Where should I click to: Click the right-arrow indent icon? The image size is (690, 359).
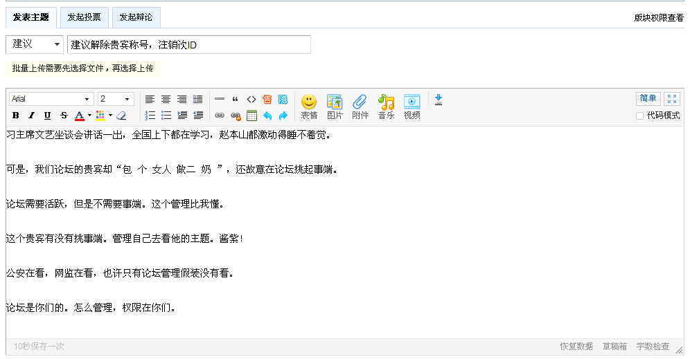click(x=182, y=116)
